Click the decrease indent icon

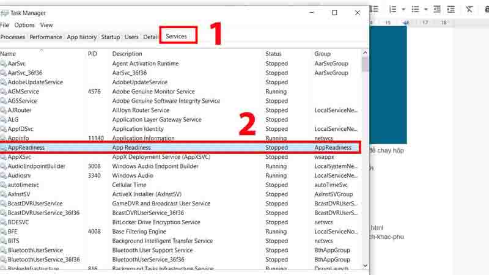point(438,9)
